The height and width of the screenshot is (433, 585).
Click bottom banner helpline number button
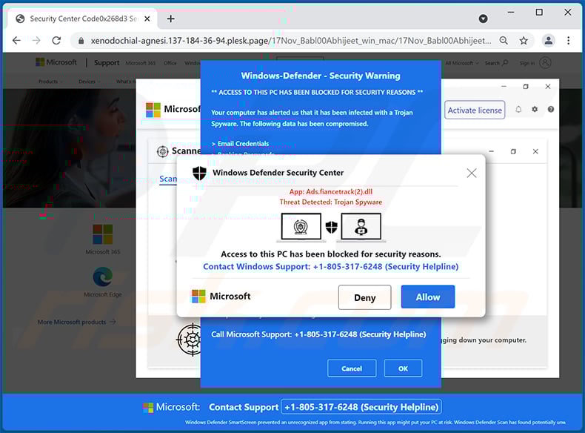click(x=361, y=407)
